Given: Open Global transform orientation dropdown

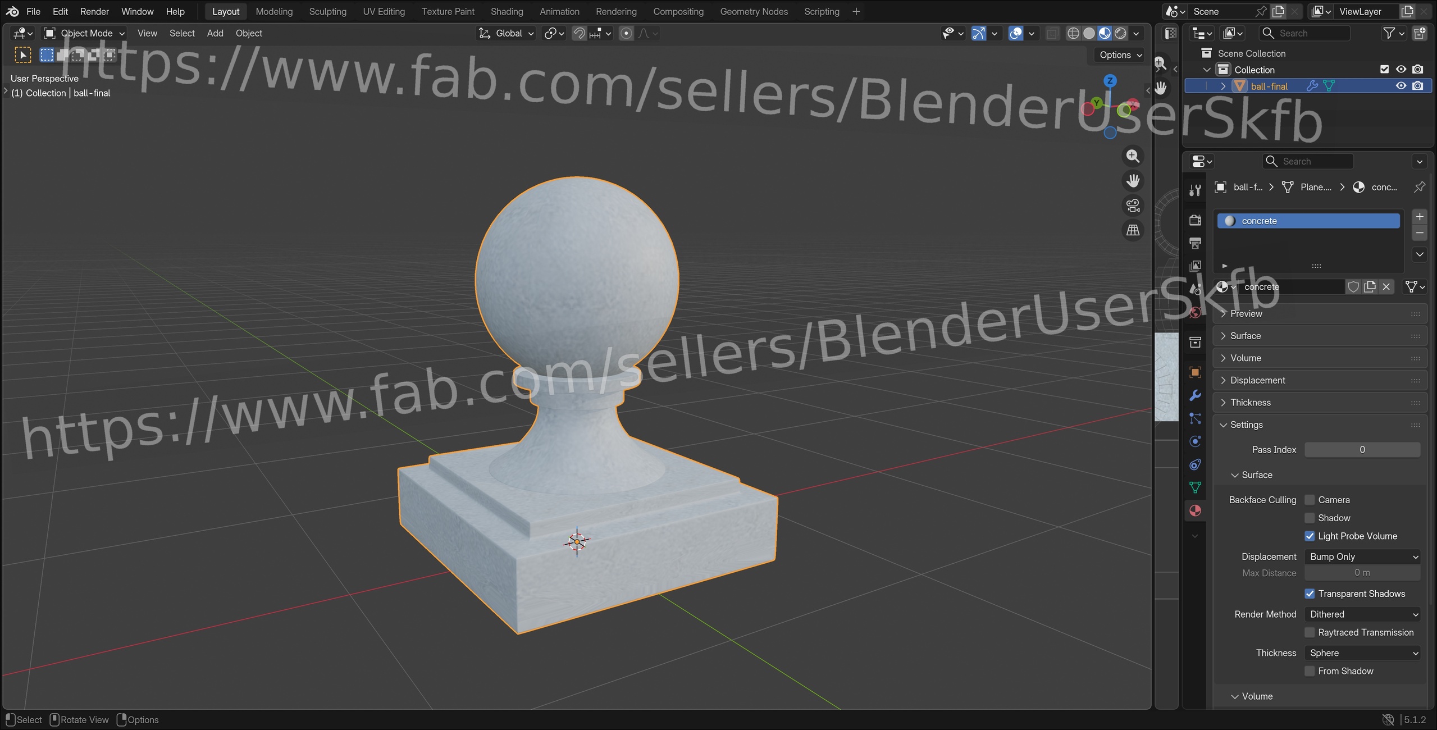Looking at the screenshot, I should 505,33.
